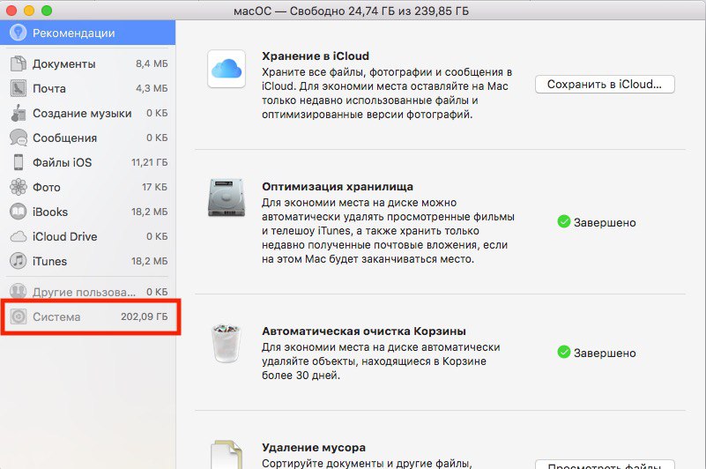The image size is (706, 469).
Task: Select Сообщения label in sidebar
Action: coord(65,138)
